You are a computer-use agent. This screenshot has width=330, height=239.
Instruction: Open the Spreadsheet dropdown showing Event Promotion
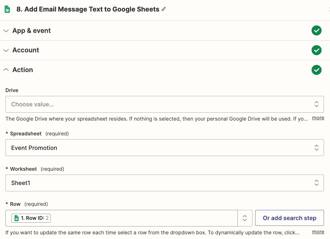click(x=164, y=148)
